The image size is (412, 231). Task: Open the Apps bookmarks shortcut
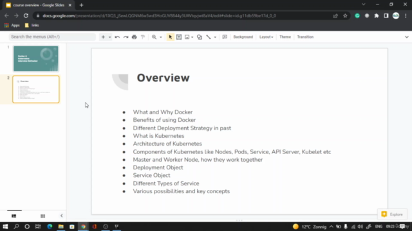pos(12,26)
